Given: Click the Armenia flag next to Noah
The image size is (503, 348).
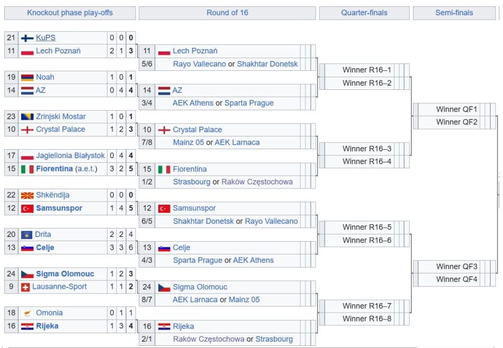Looking at the screenshot, I should tap(27, 77).
